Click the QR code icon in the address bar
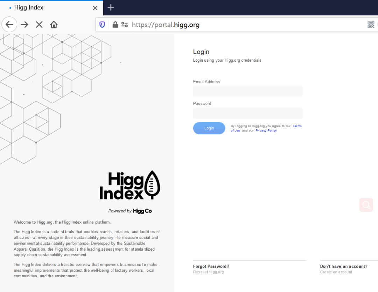The height and width of the screenshot is (292, 378). tap(371, 25)
